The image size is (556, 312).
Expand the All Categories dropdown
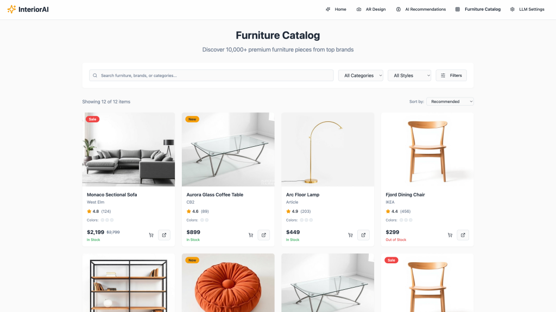point(361,75)
